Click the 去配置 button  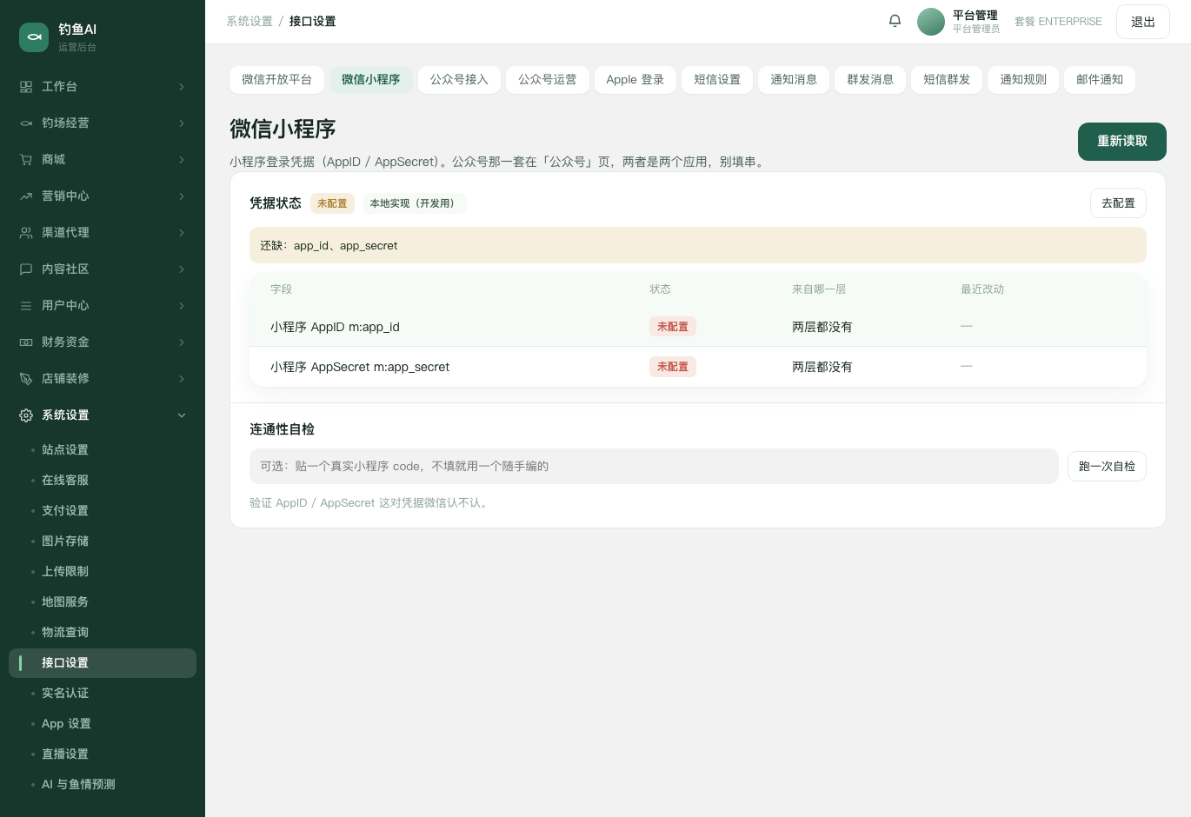click(x=1118, y=203)
